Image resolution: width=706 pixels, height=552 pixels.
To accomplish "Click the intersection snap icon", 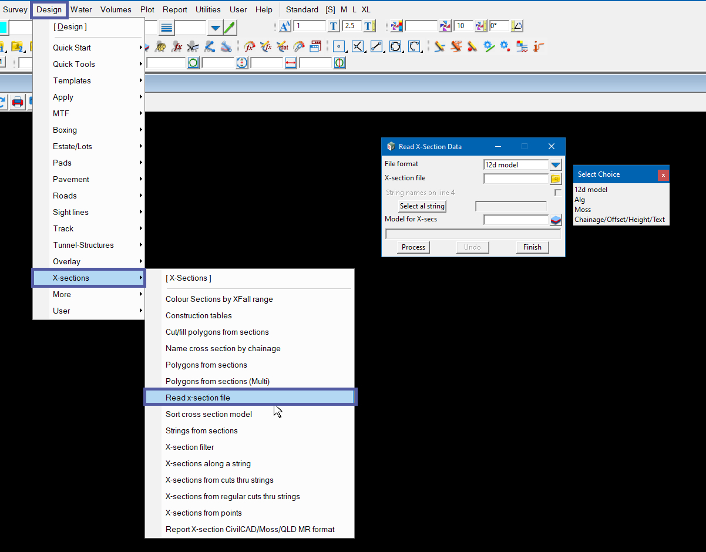I will coord(357,46).
